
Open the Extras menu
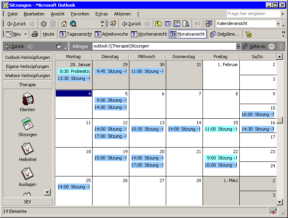[101, 14]
